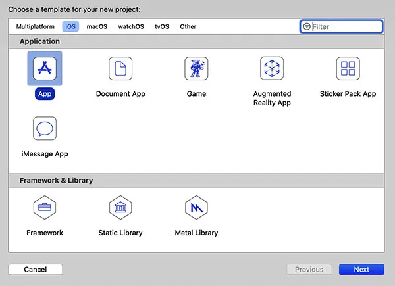
Task: Click the Next button
Action: pos(361,270)
